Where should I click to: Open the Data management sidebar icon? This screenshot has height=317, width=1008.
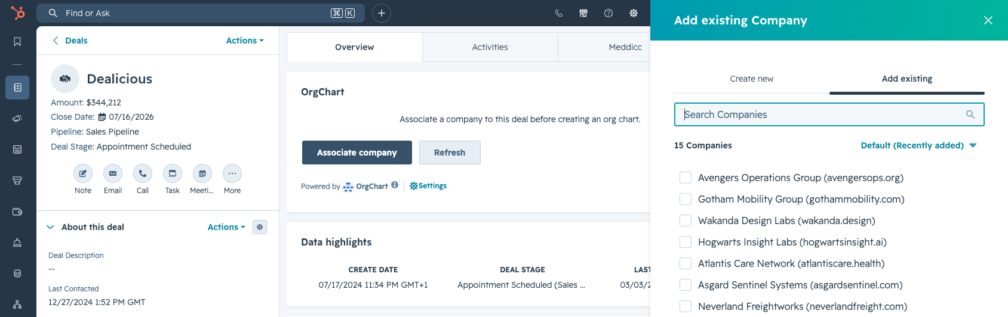point(17,274)
